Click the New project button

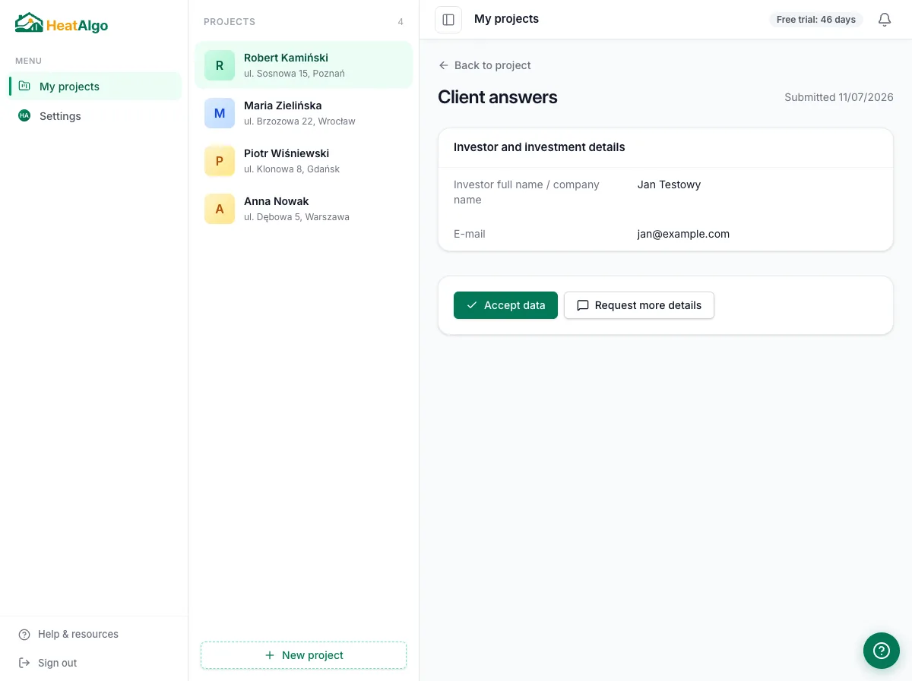coord(303,655)
